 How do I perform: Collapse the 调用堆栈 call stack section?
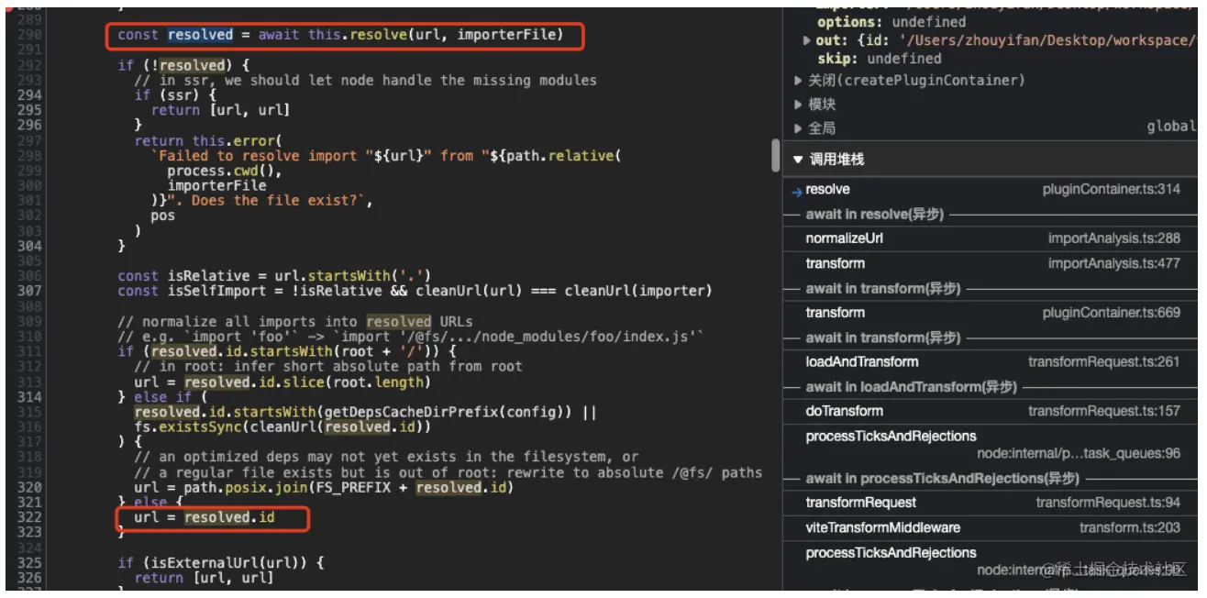799,158
